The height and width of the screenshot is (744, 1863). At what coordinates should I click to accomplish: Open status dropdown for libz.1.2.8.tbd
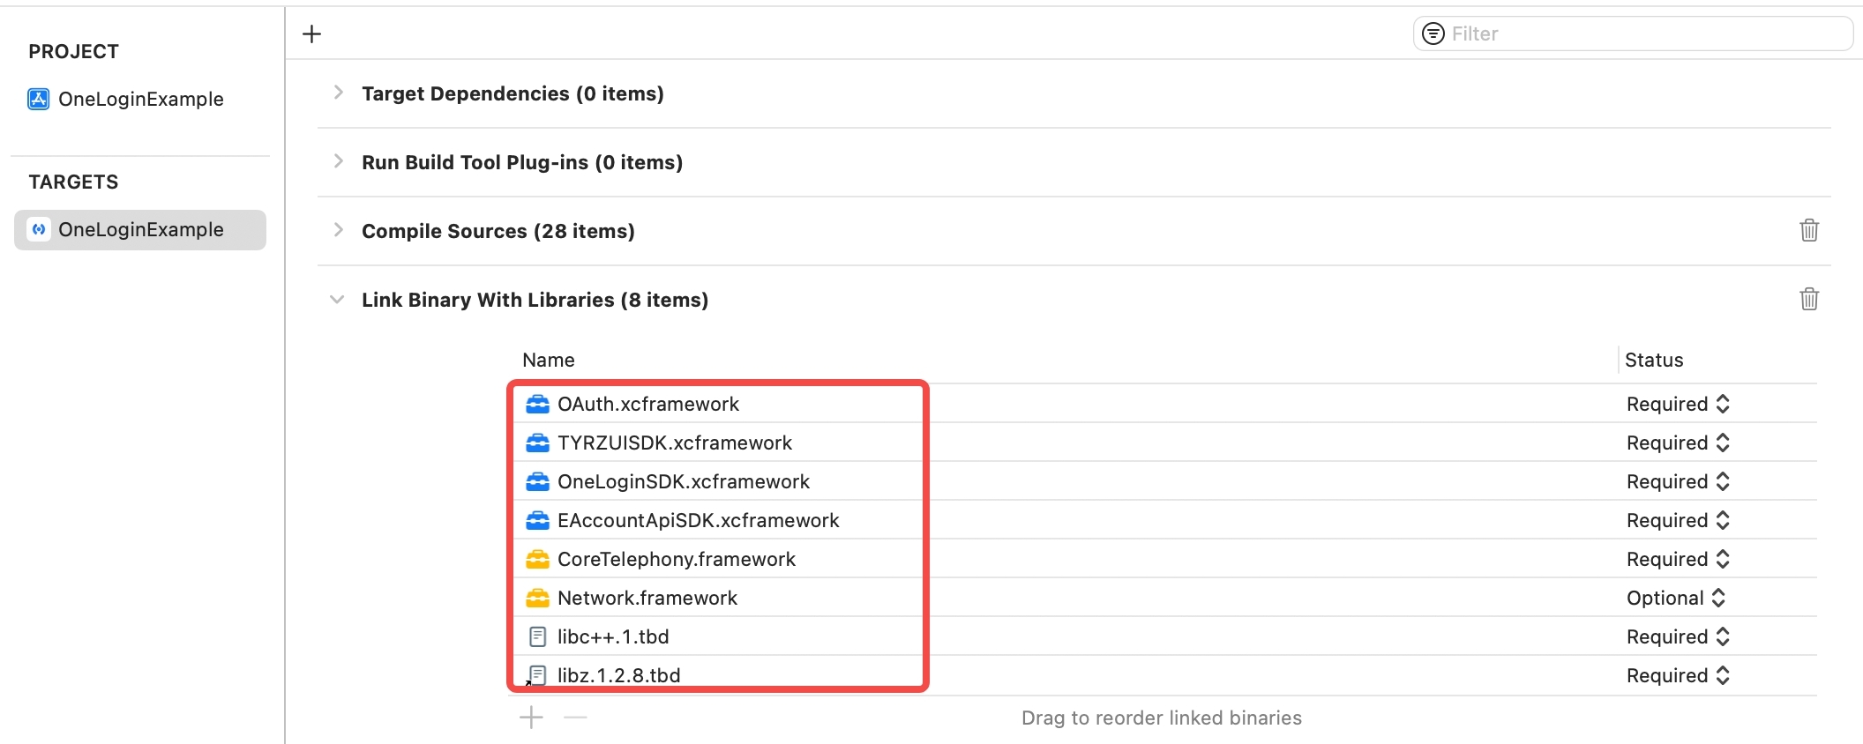(1678, 675)
